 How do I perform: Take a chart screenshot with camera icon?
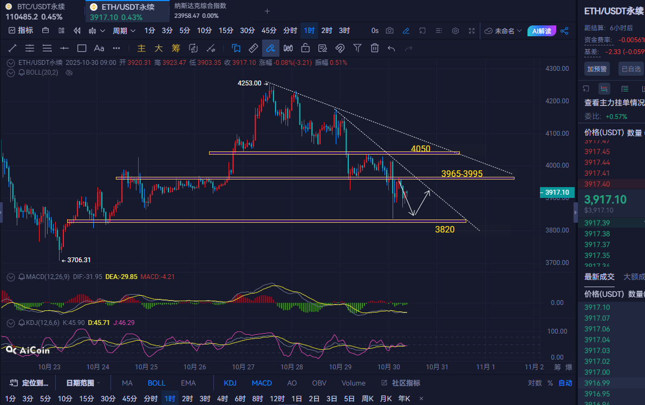(x=389, y=31)
